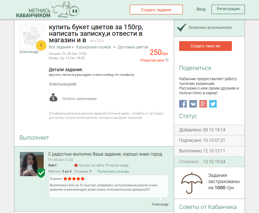Screen dimensions: 259x213
Task: Click the Метнись Кабанчиком pig logo
Action: pyautogui.click(x=48, y=10)
